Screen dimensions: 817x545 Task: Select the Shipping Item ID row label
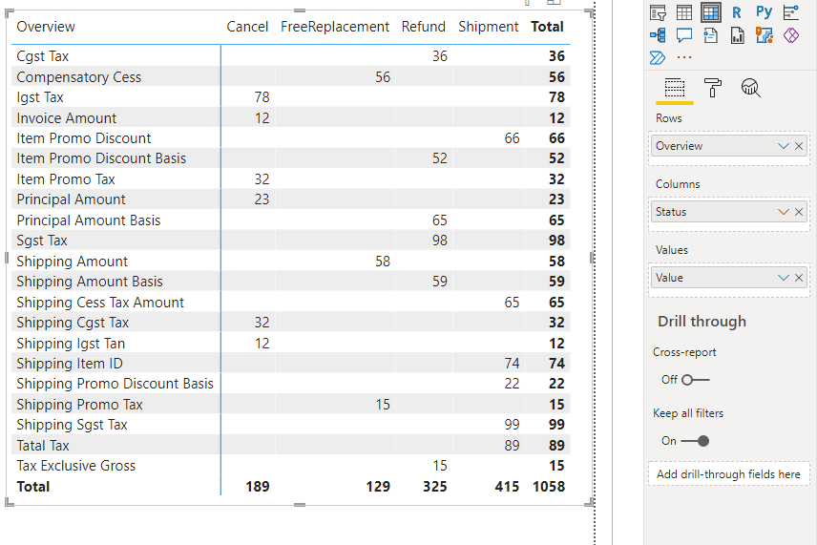(x=70, y=364)
